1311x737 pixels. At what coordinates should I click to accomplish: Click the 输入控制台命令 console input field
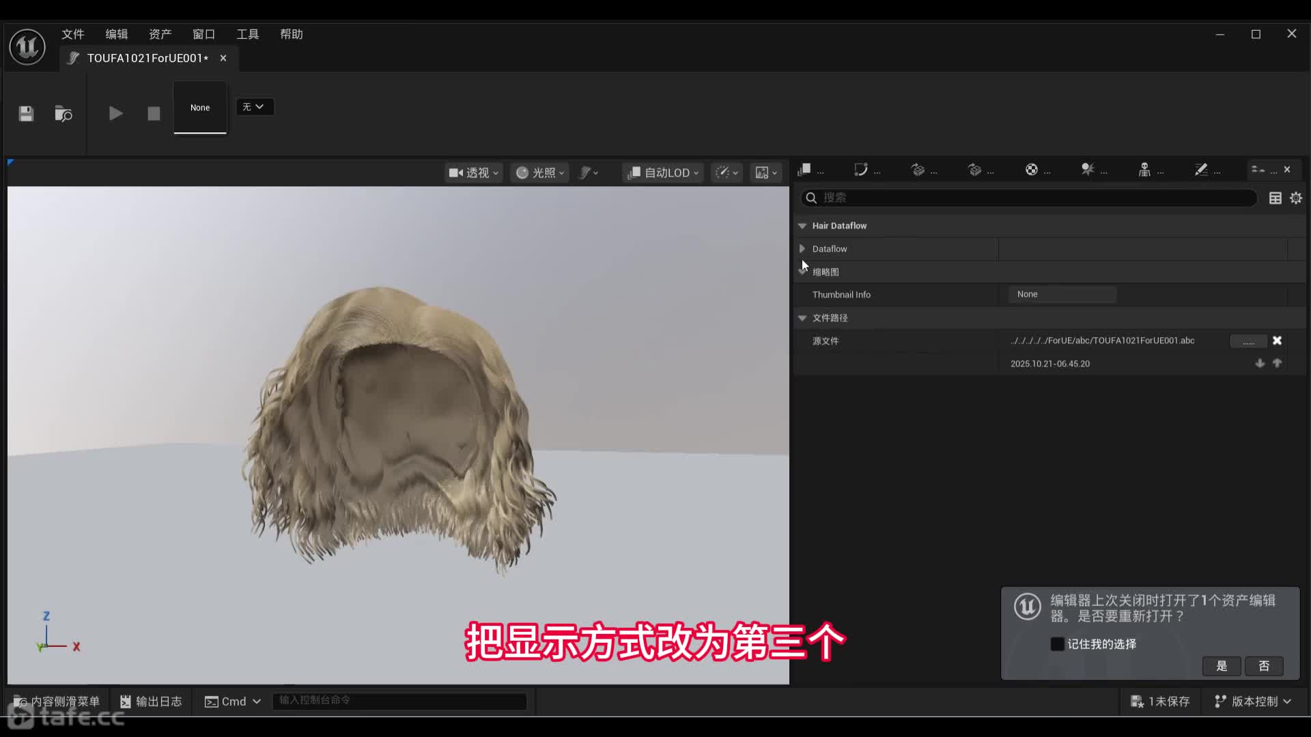pyautogui.click(x=399, y=701)
